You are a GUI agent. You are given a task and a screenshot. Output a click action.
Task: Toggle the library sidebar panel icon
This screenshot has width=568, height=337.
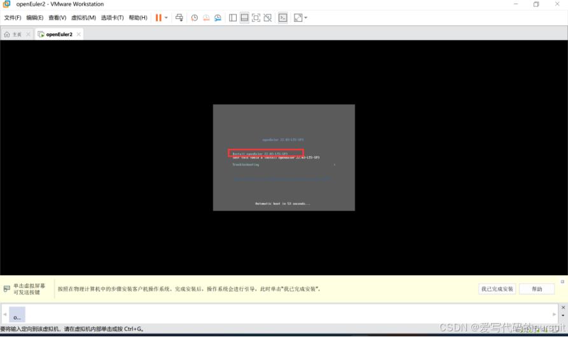point(233,18)
